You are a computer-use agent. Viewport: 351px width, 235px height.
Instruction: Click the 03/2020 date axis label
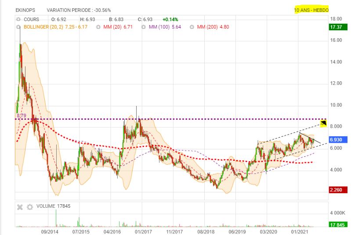coord(268,232)
